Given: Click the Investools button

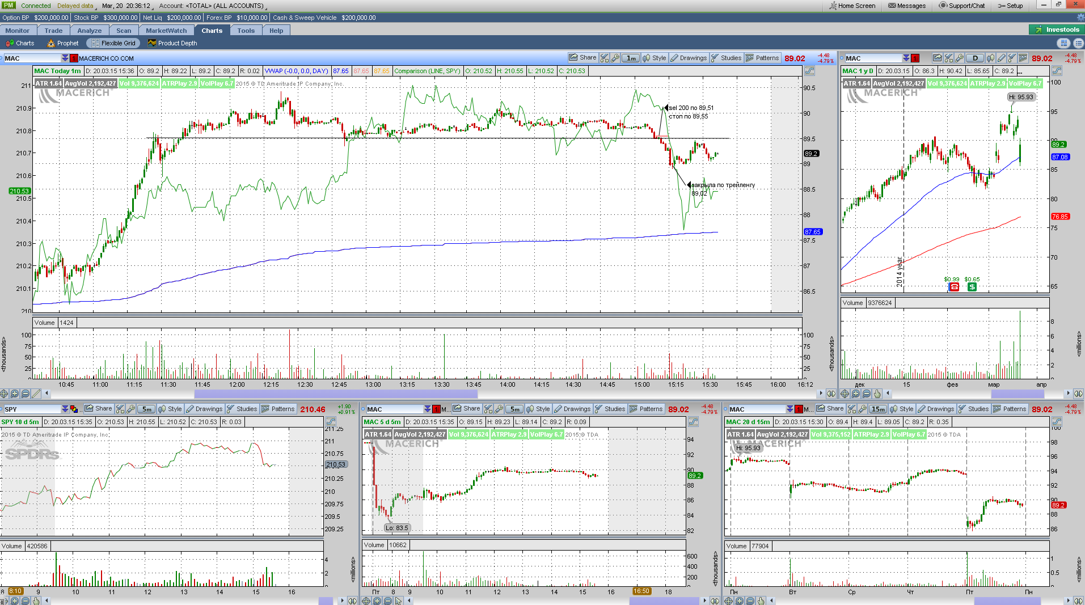Looking at the screenshot, I should tap(1057, 29).
